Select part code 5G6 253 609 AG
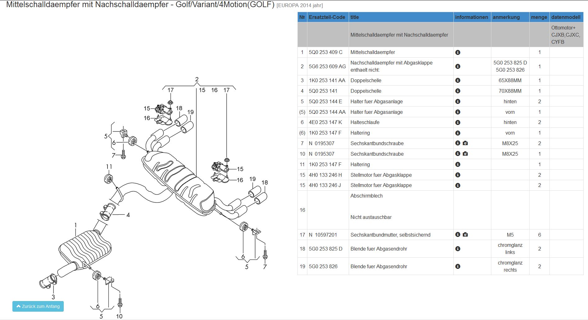588x320 pixels. (x=327, y=66)
